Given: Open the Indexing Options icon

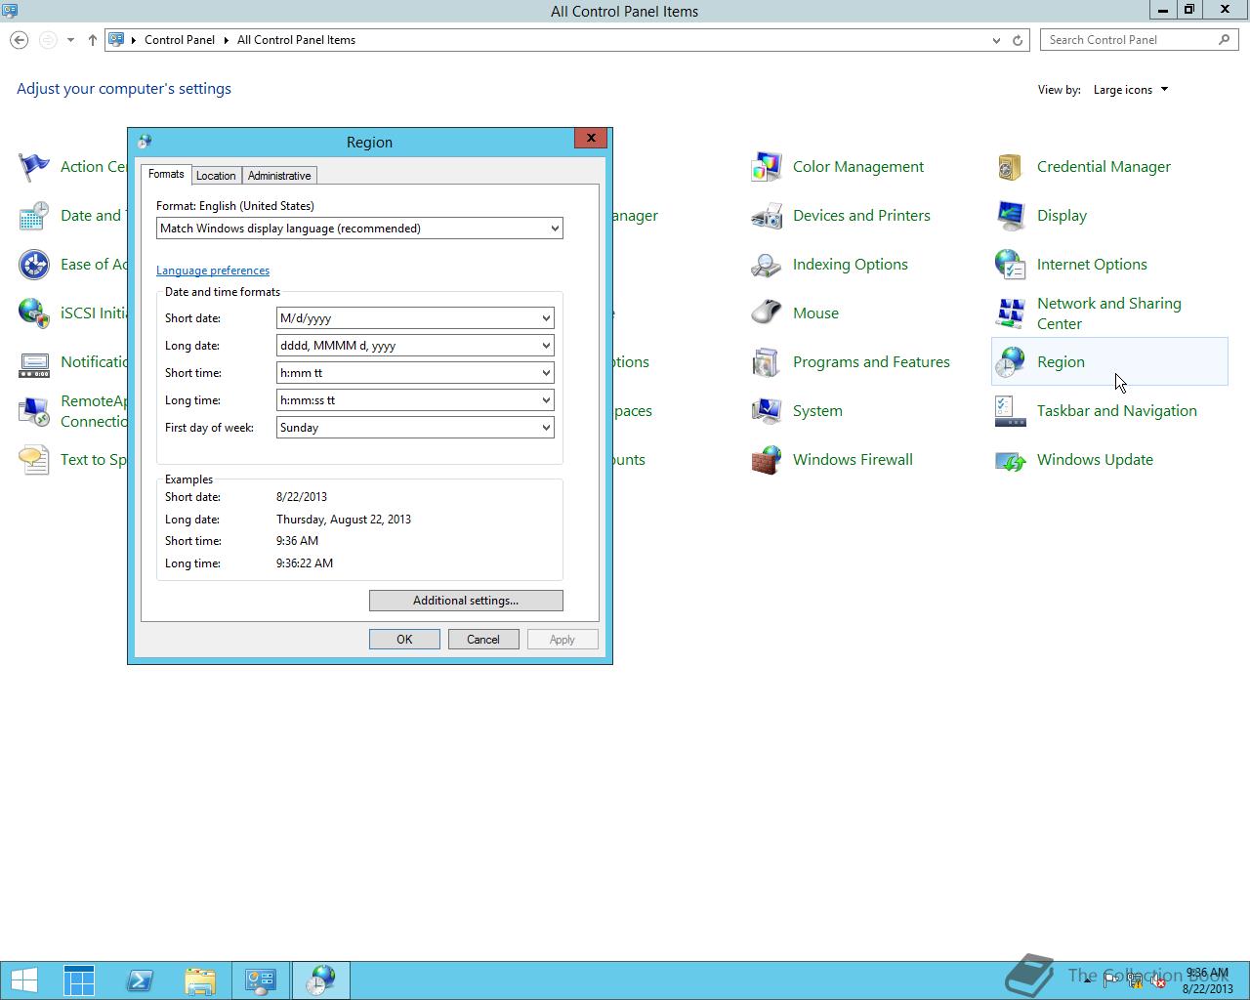Looking at the screenshot, I should [x=767, y=265].
